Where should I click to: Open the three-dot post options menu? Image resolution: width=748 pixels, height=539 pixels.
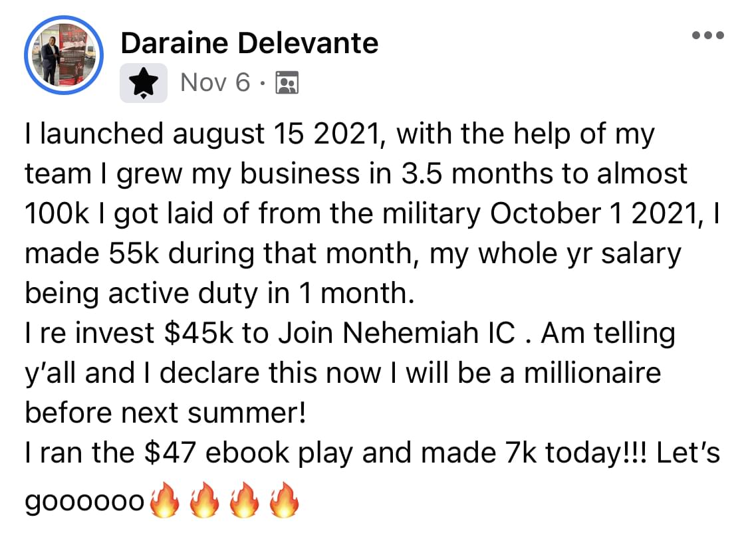pos(708,35)
